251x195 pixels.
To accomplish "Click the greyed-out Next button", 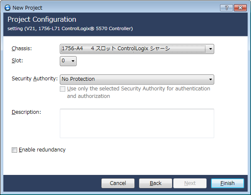I will [x=190, y=183].
